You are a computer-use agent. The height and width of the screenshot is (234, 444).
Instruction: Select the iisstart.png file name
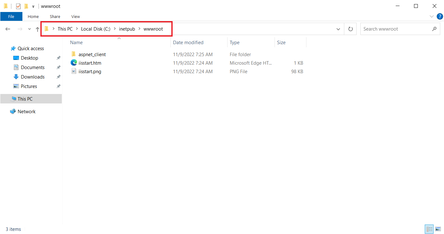pyautogui.click(x=90, y=71)
